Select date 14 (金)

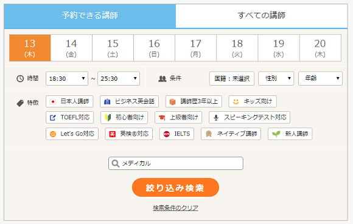[x=71, y=48]
